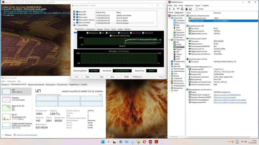
Task: Switch to the Voltages tab
Action: [100, 29]
